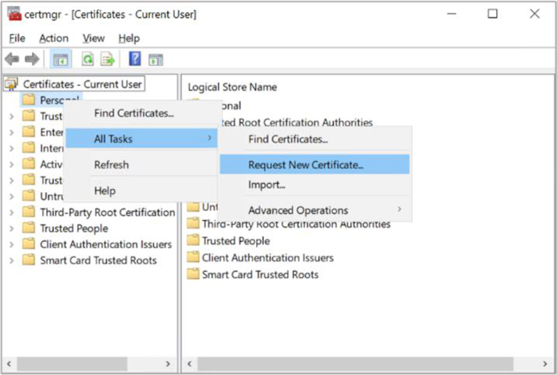The width and height of the screenshot is (557, 375).
Task: Choose Request New Certificate from submenu
Action: tap(306, 165)
